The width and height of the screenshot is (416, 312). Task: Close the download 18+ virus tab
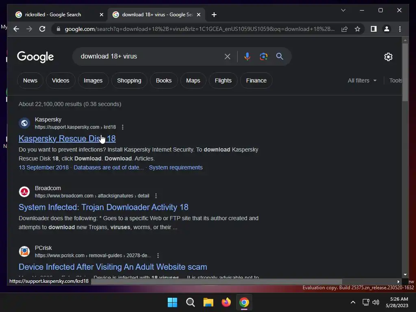pos(198,15)
